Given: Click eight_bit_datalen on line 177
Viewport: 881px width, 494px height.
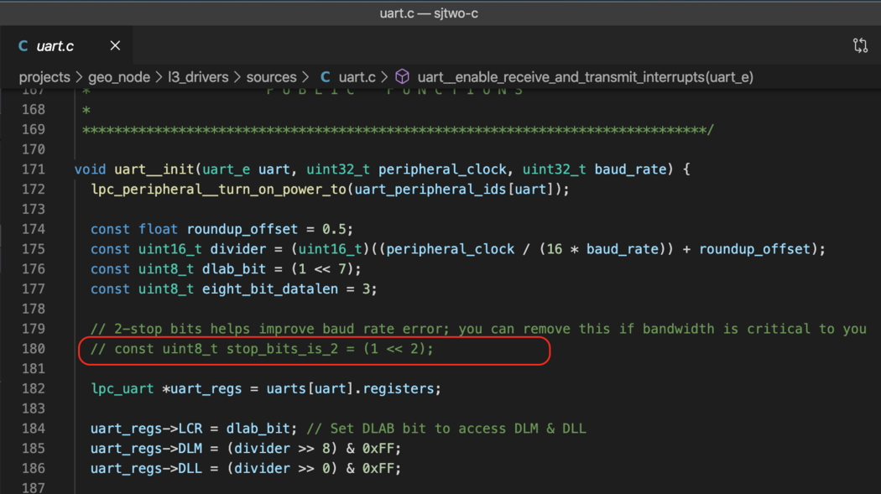Looking at the screenshot, I should point(270,289).
